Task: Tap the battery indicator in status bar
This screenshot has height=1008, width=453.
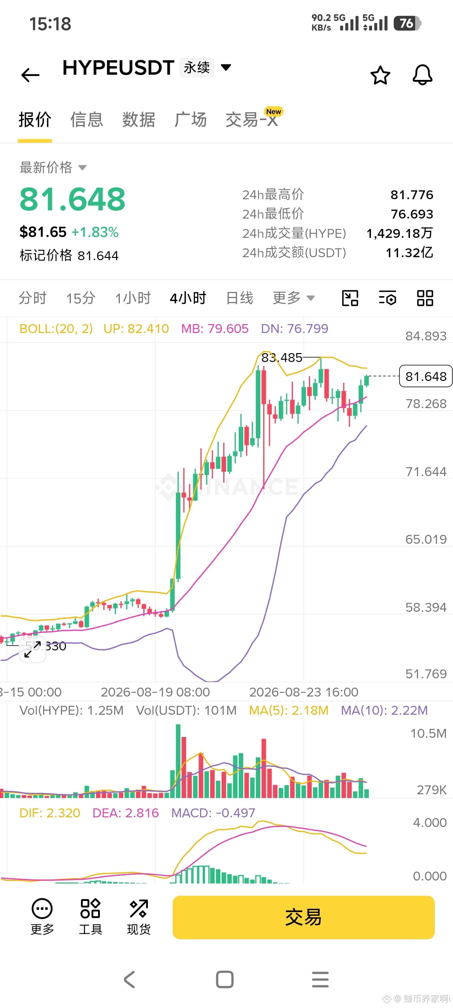Action: [407, 23]
